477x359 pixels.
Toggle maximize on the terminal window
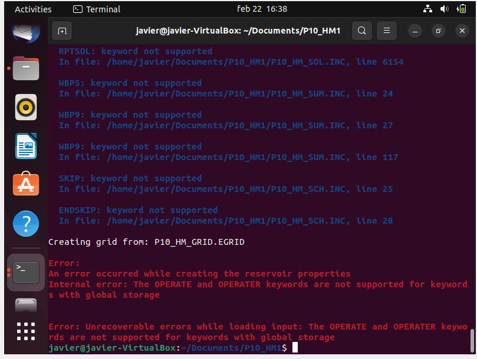[437, 30]
